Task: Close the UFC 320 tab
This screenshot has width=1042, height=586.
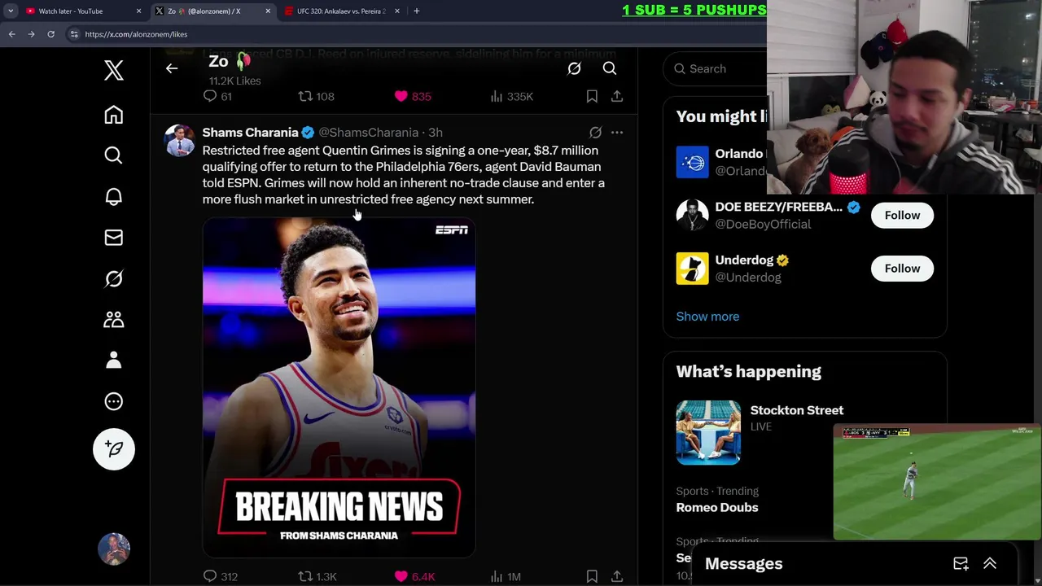Action: pyautogui.click(x=397, y=11)
